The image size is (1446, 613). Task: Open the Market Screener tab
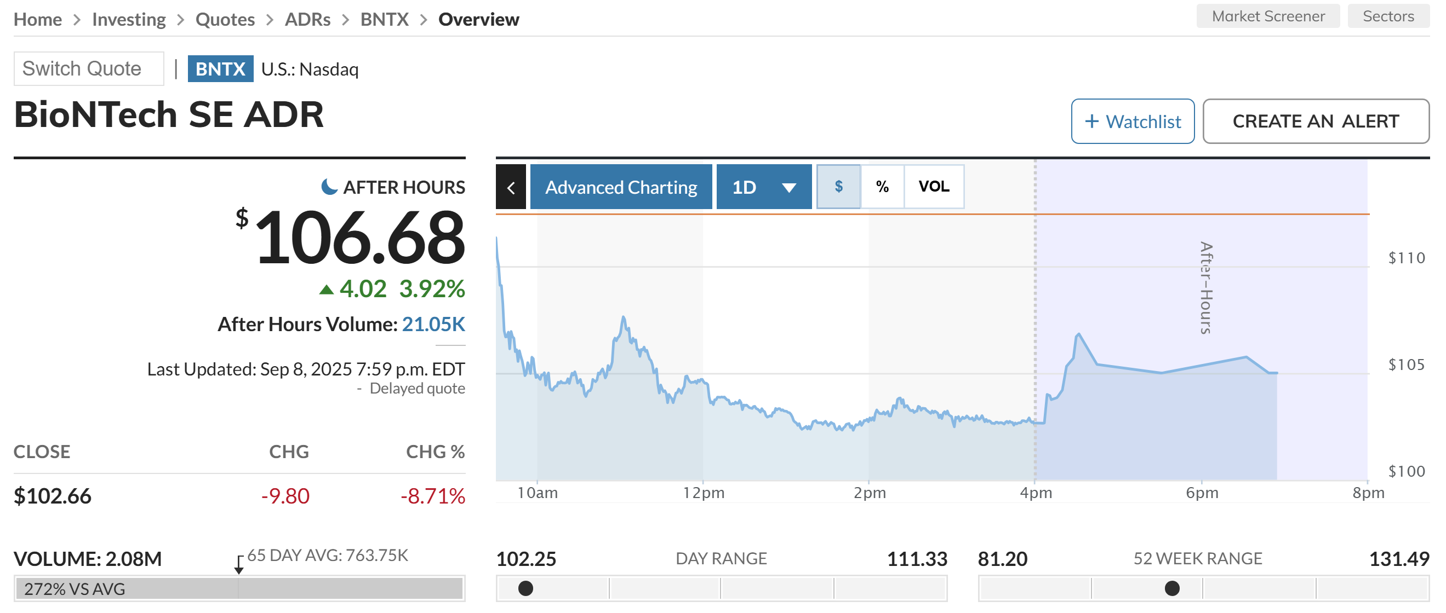[x=1267, y=16]
